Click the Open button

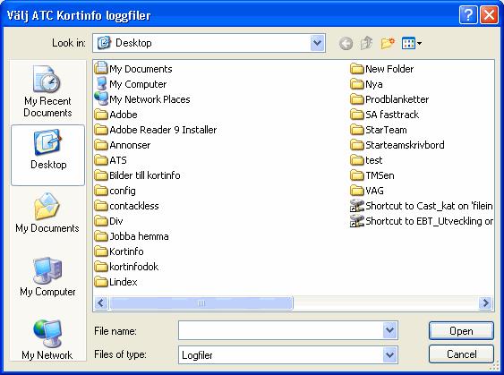pyautogui.click(x=461, y=330)
